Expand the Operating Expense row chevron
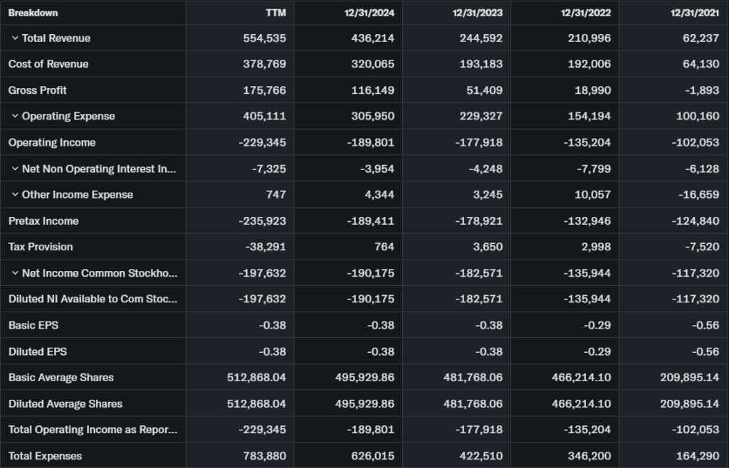729x468 pixels. click(x=14, y=117)
